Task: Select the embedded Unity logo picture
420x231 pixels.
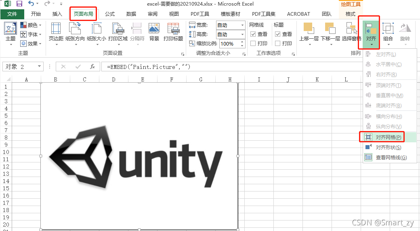Action: (x=139, y=156)
